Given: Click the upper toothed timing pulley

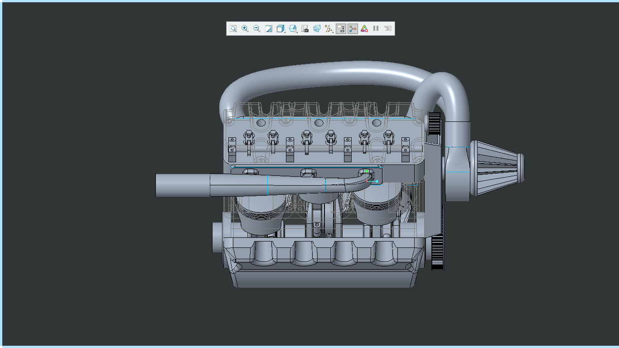Looking at the screenshot, I should pos(434,123).
